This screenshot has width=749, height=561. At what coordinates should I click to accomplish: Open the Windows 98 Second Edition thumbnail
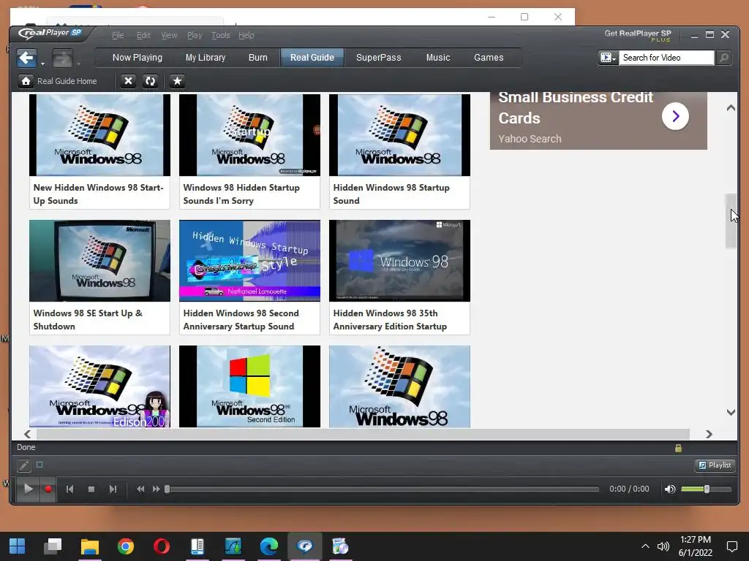coord(249,386)
